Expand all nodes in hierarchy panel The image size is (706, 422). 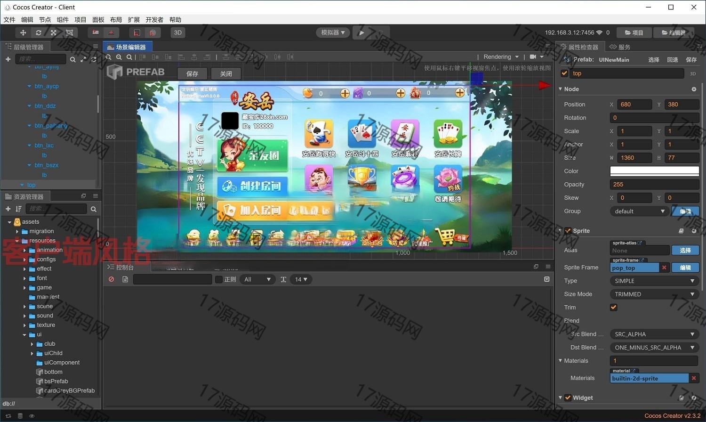click(x=83, y=59)
